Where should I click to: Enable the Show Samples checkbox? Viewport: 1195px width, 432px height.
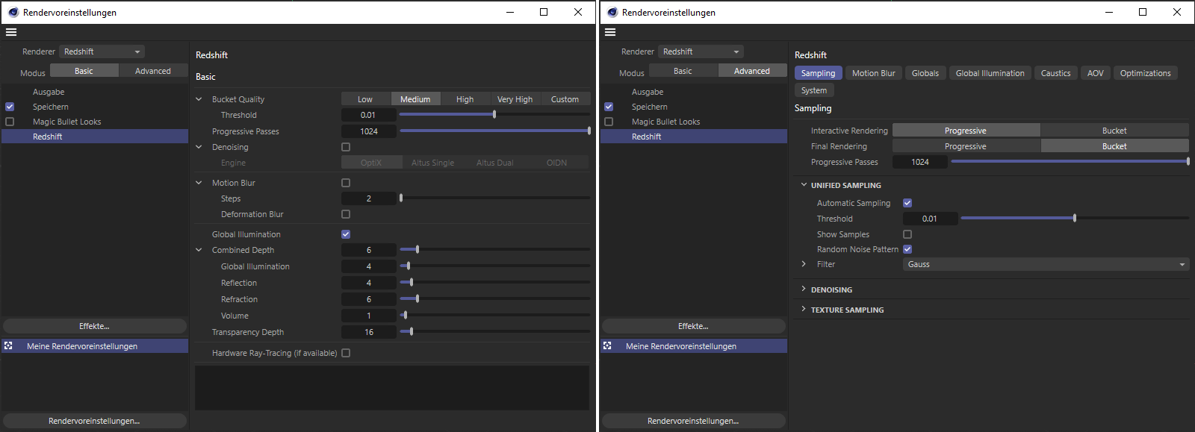pyautogui.click(x=907, y=234)
